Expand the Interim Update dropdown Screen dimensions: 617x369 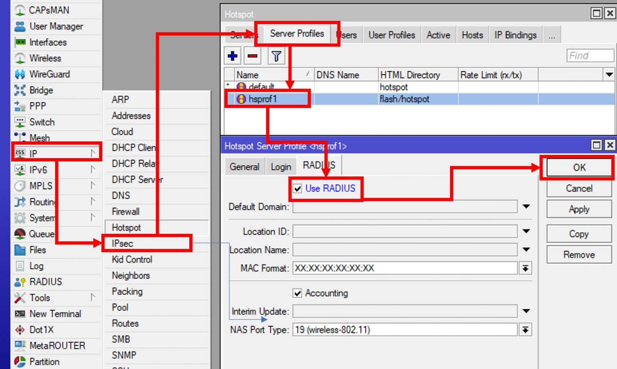click(x=526, y=311)
